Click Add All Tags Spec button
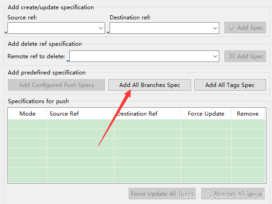This screenshot has width=272, height=204. pos(230,85)
